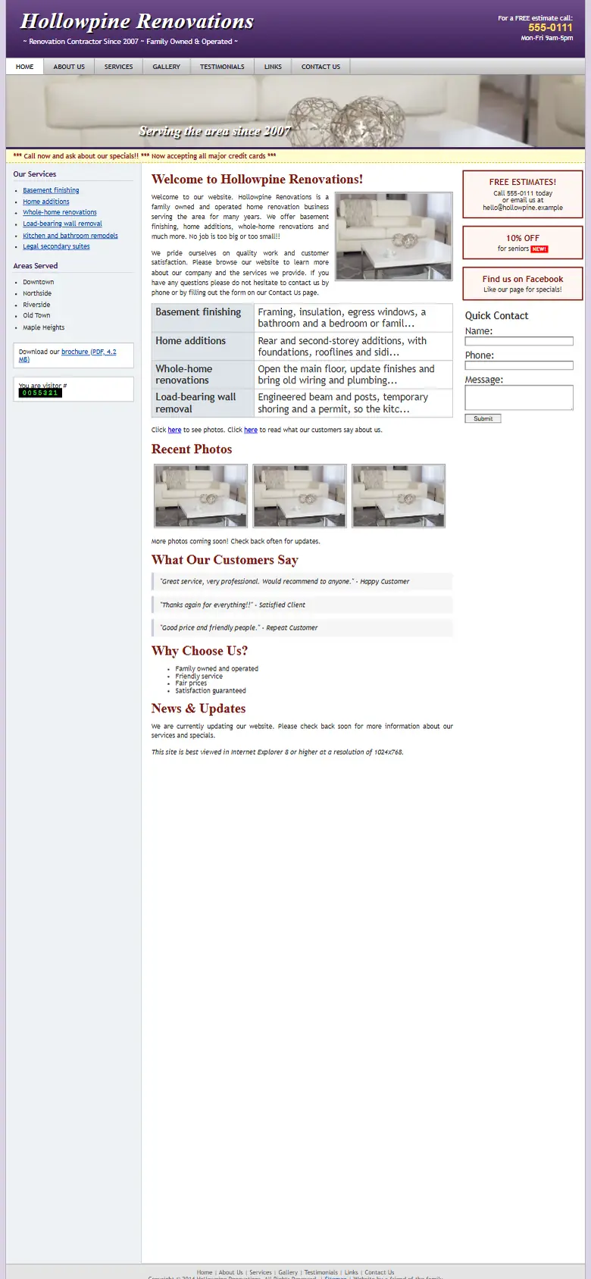Click the 'Welcome to Hollowpine Renovations!' heading
The image size is (591, 1279).
[257, 180]
